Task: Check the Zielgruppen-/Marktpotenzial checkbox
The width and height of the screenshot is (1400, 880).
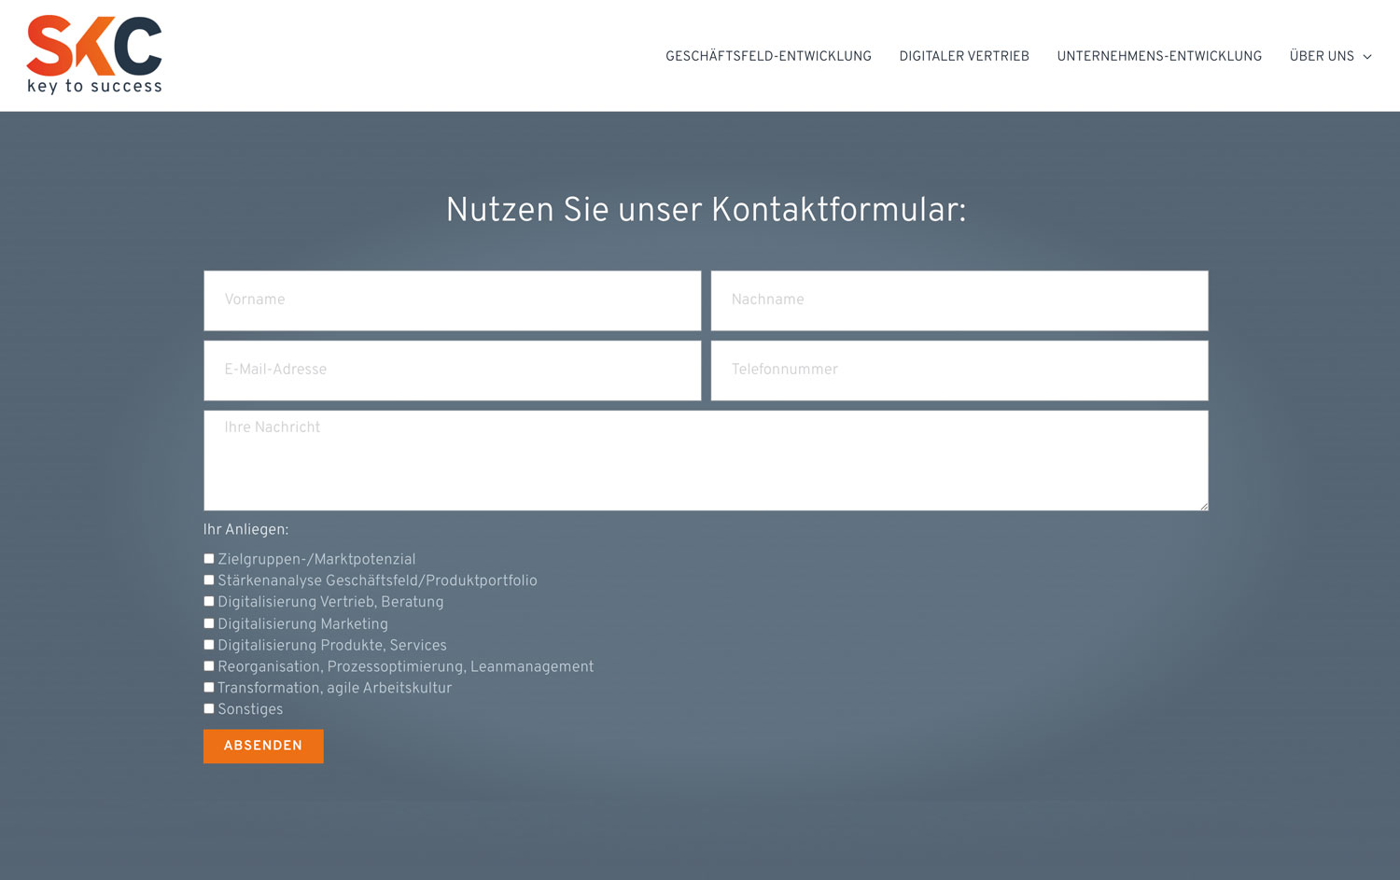Action: (x=209, y=559)
